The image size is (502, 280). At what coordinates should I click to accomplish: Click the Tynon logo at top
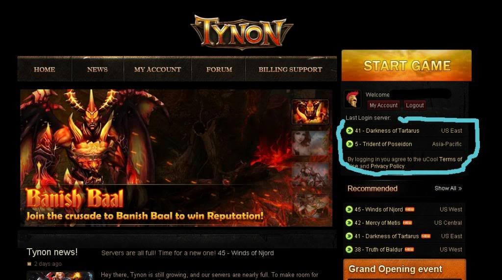click(x=242, y=32)
